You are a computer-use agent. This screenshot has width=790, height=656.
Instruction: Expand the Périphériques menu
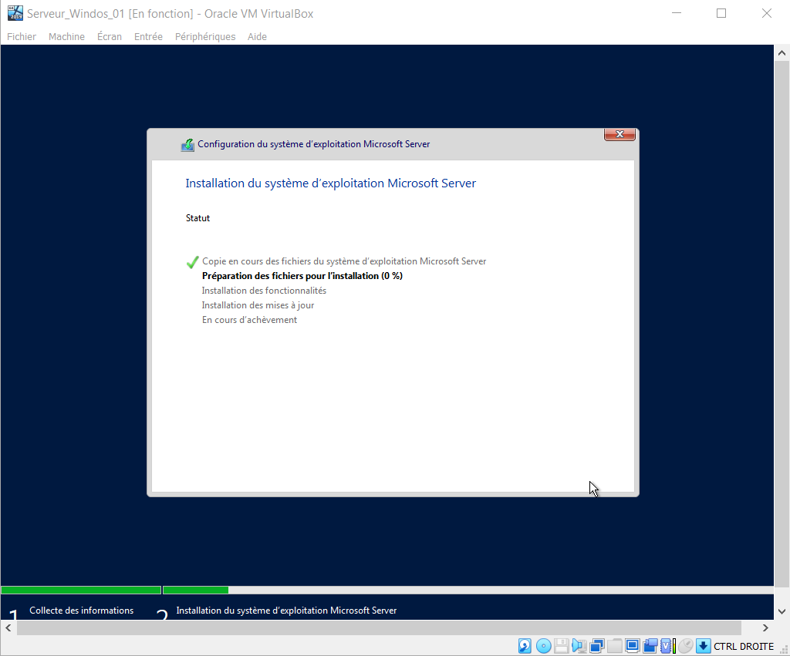coord(205,36)
